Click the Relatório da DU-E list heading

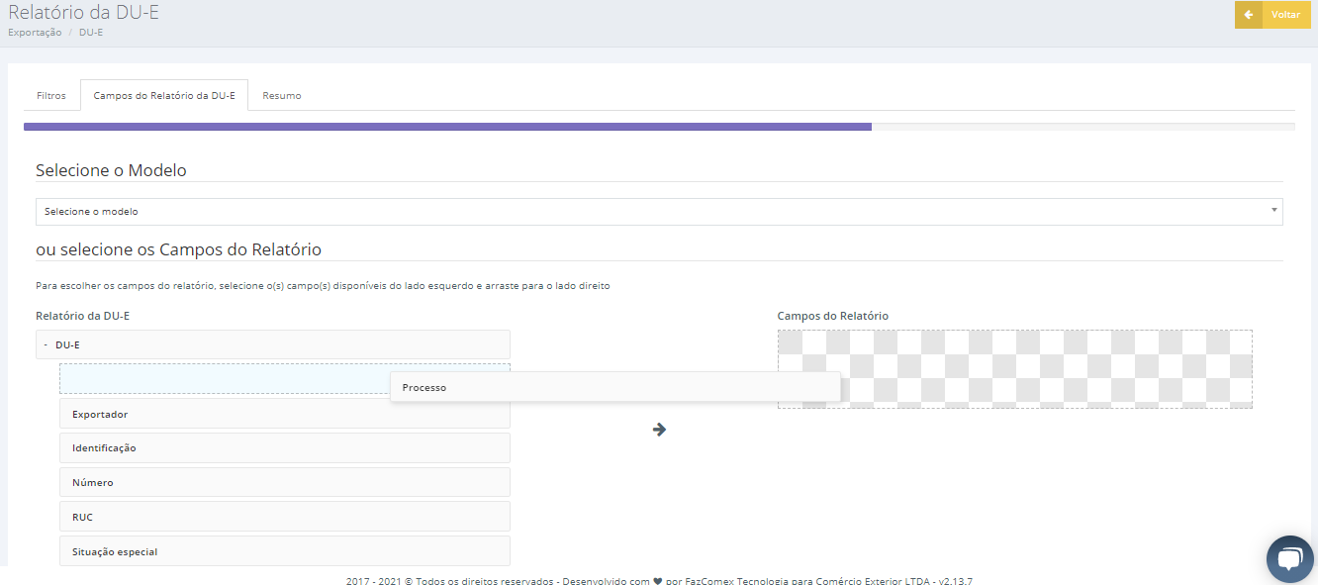coord(82,316)
